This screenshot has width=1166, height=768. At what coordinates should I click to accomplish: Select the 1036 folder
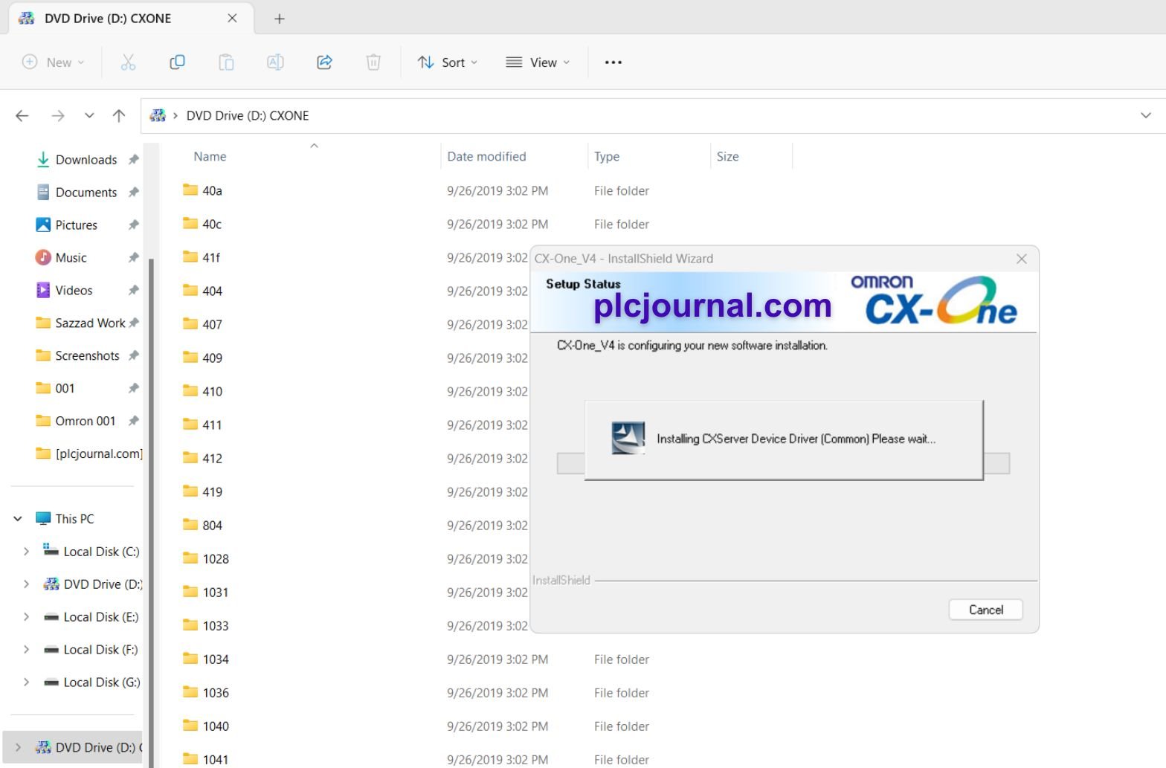pos(216,693)
